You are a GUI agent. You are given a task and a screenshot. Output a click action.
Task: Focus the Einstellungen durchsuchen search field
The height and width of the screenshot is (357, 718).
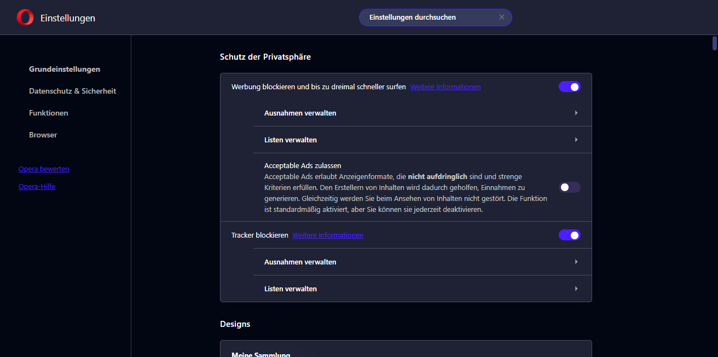coord(427,17)
